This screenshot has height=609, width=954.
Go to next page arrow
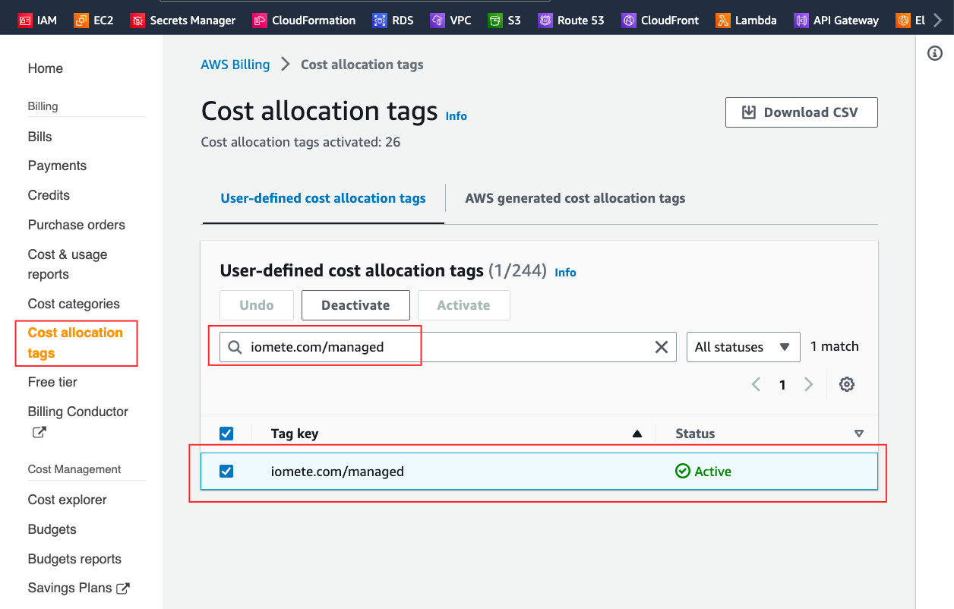pos(809,384)
